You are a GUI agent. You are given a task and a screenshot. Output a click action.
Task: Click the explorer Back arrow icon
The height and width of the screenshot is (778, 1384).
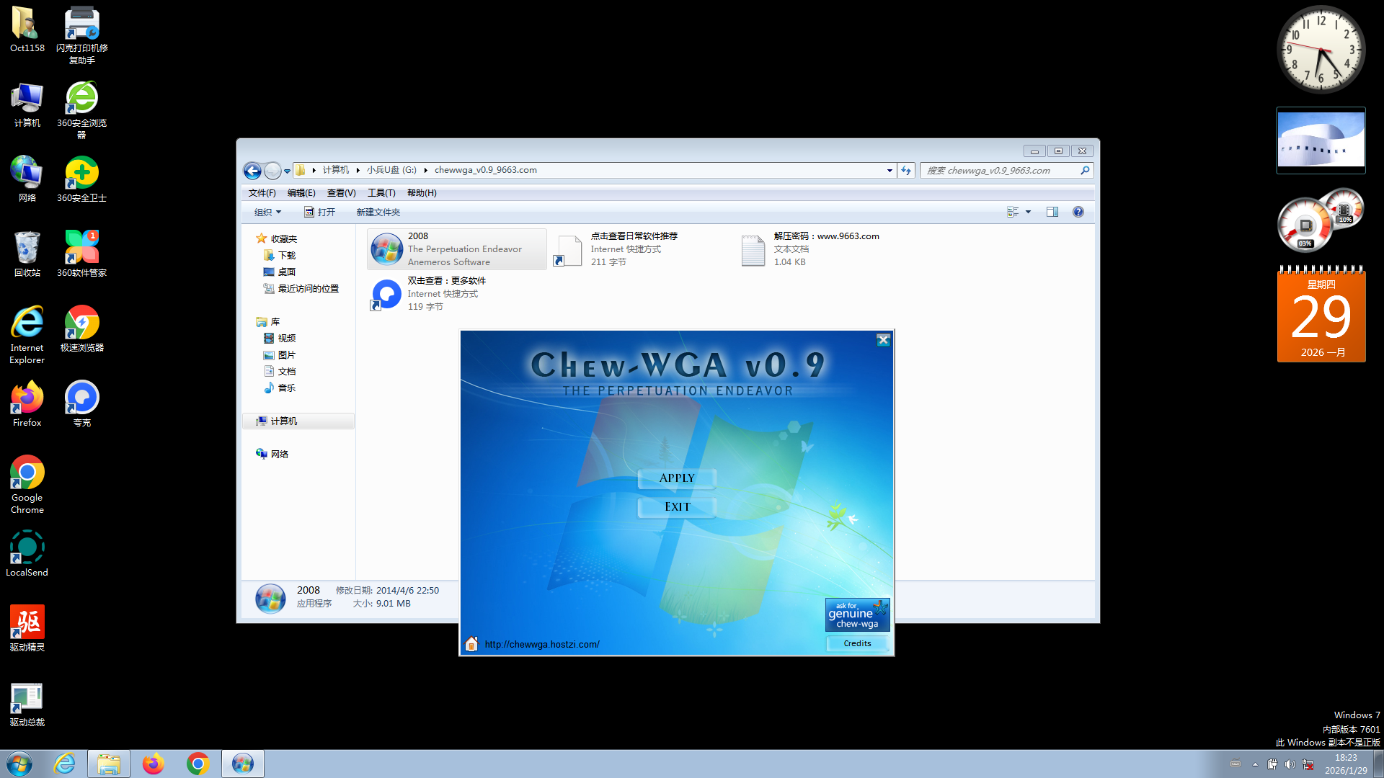(x=252, y=171)
